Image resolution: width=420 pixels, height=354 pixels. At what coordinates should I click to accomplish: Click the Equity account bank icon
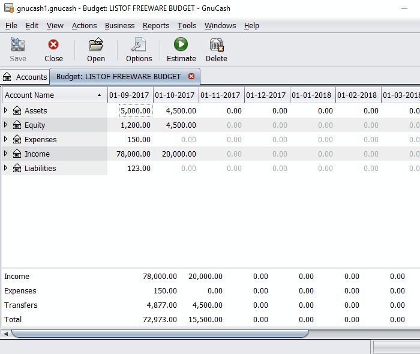point(17,125)
